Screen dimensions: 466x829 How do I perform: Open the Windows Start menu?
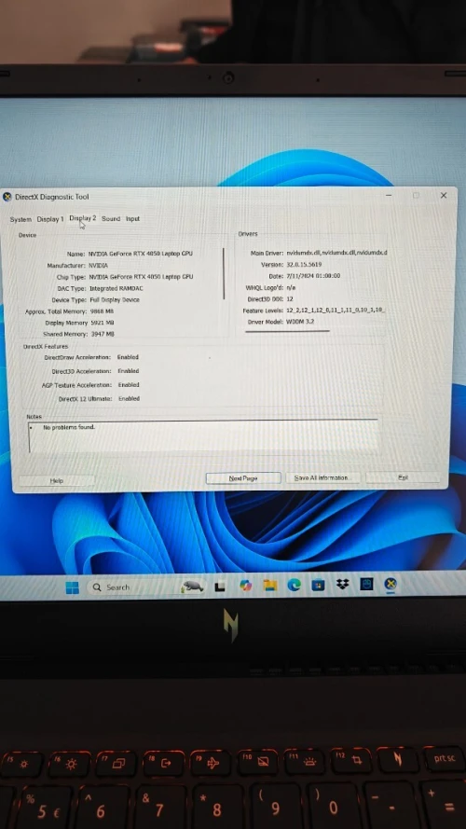tap(73, 587)
